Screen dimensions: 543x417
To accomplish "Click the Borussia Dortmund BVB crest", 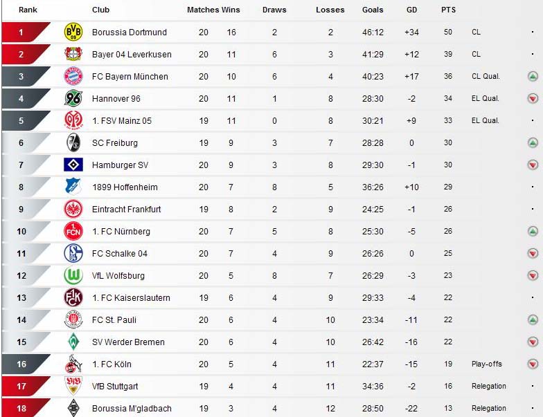I will click(x=73, y=32).
